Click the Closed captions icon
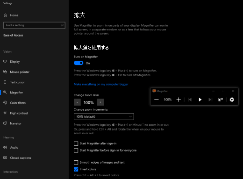Image resolution: width=243 pixels, height=179 pixels. tap(5, 158)
